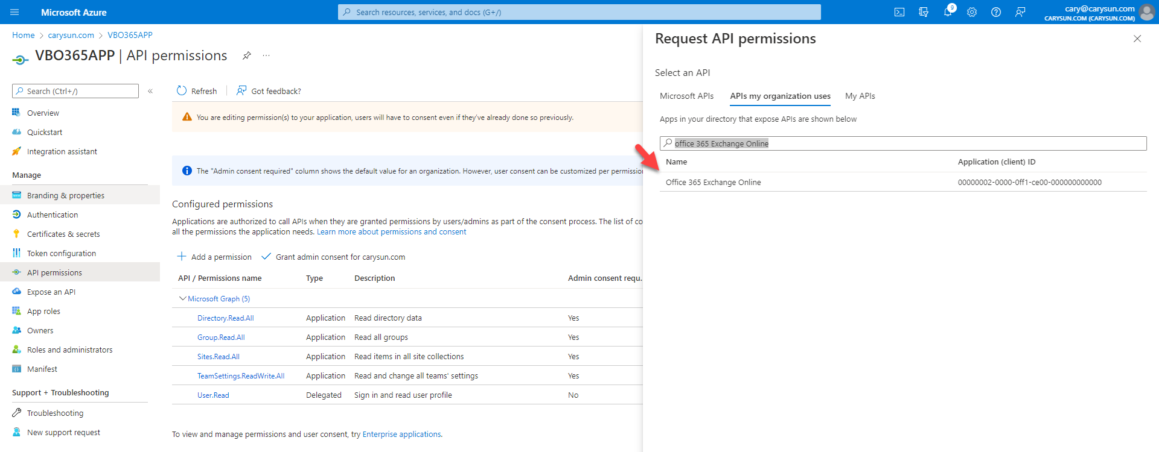
Task: Open Directories and subscriptions filter icon
Action: (924, 12)
